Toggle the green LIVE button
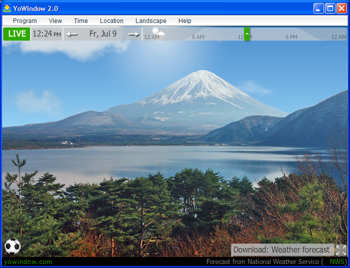Viewport: 350px width, 268px height. click(16, 34)
